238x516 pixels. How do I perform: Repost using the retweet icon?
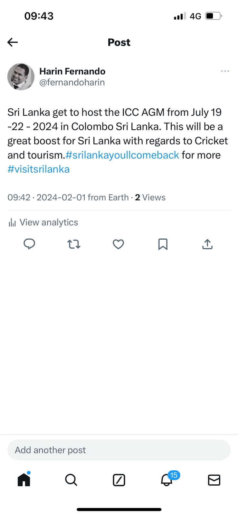74,244
